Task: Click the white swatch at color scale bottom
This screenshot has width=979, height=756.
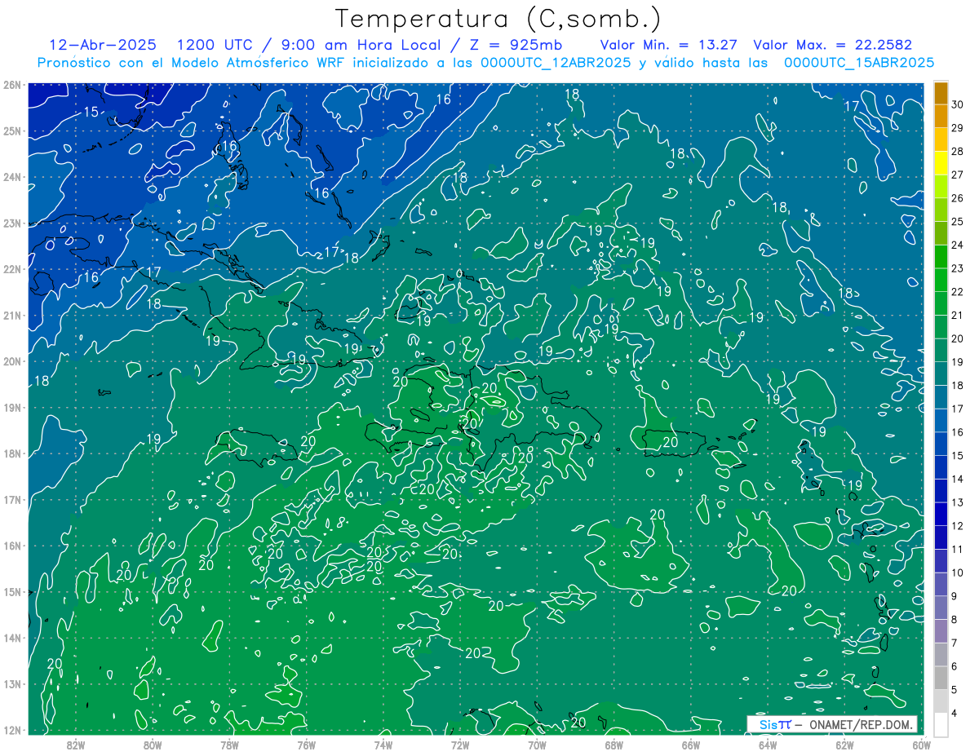Action: pyautogui.click(x=941, y=724)
